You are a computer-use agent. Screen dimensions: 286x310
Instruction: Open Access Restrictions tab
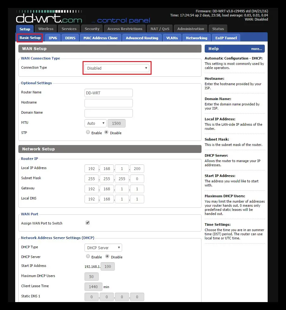pyautogui.click(x=125, y=29)
